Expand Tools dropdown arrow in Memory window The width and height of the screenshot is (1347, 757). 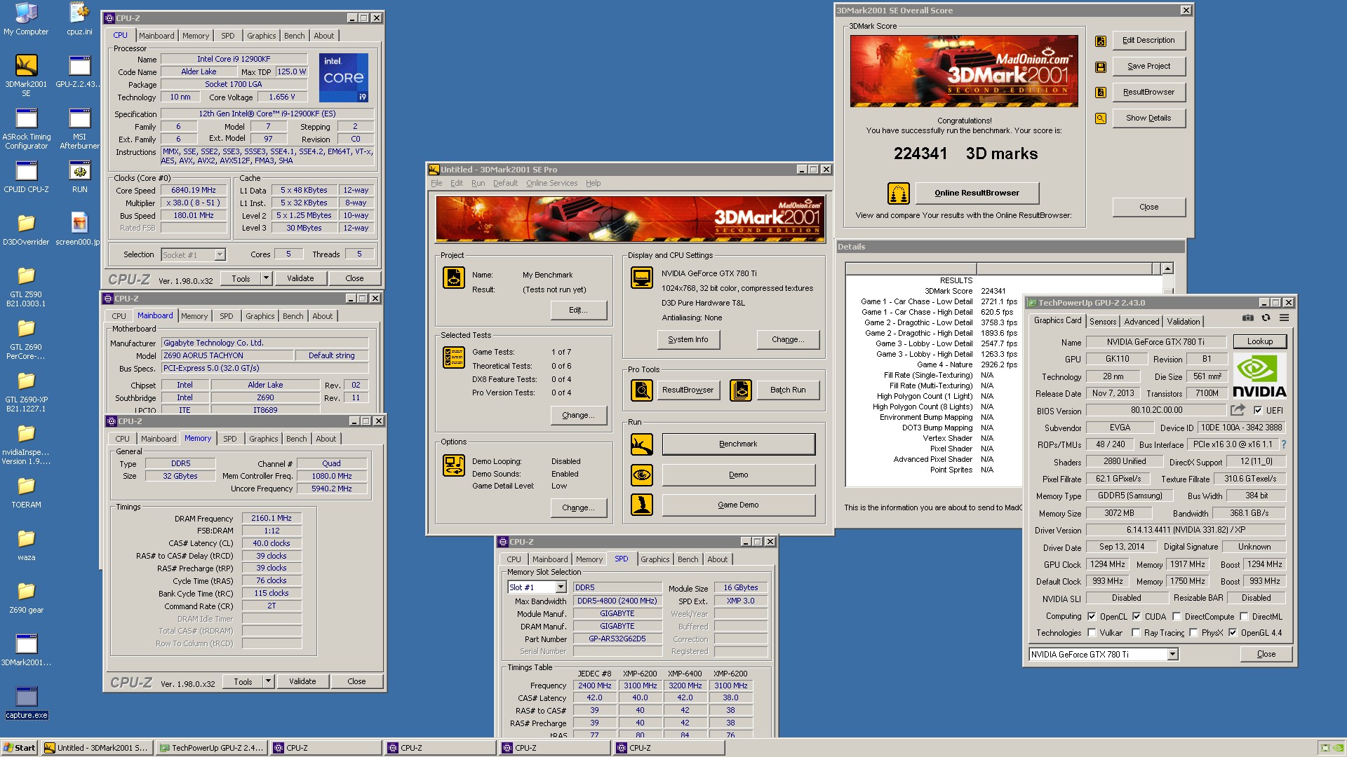tap(268, 681)
